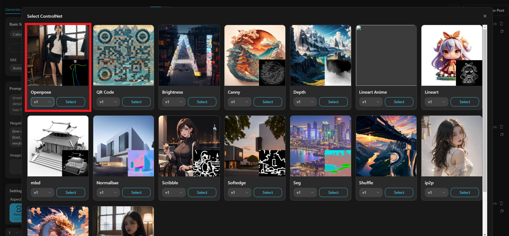Expand the Shuffle v1 version dropdown

coord(370,192)
